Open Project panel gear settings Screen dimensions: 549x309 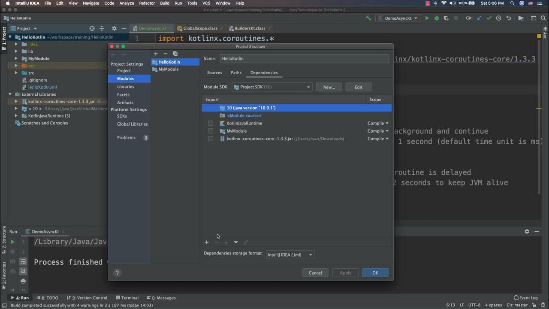click(114, 28)
